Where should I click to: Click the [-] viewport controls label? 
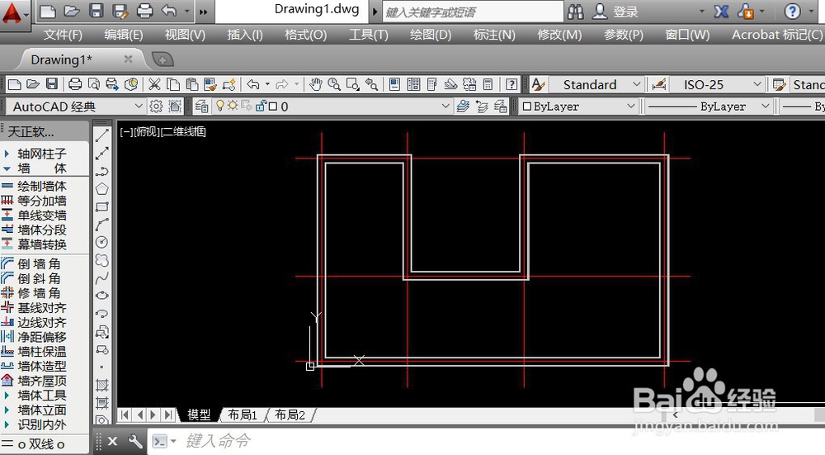(125, 131)
